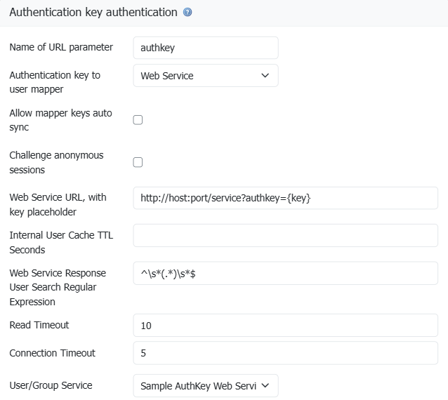Click the "Challenge anonymous sessions" label text
The height and width of the screenshot is (400, 448).
point(56,162)
